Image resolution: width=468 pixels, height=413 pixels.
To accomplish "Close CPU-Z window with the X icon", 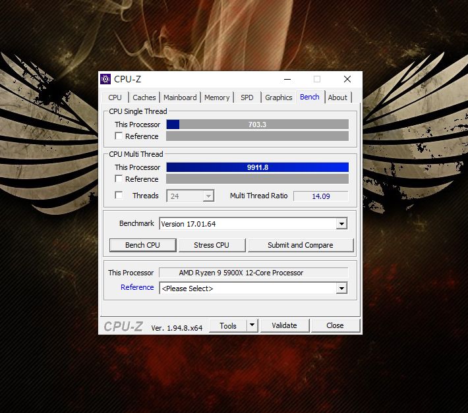I will tap(347, 79).
